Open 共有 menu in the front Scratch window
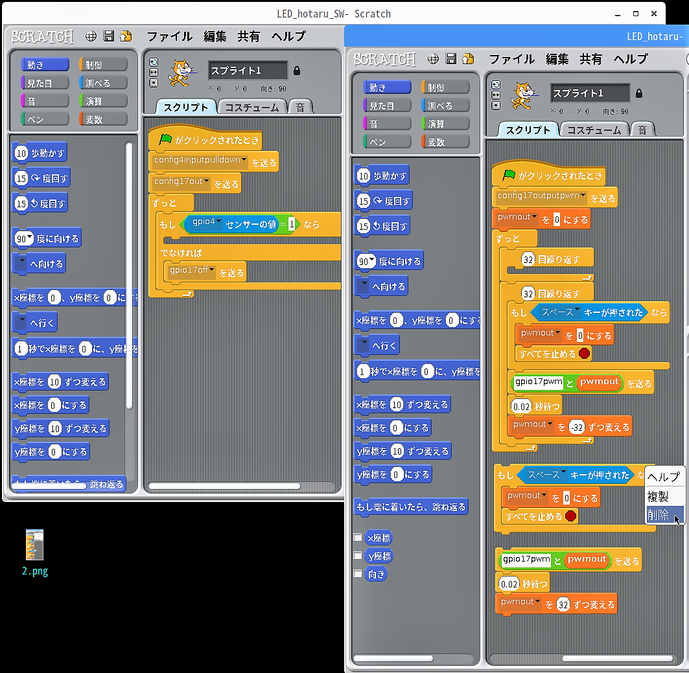689x673 pixels. (x=590, y=59)
